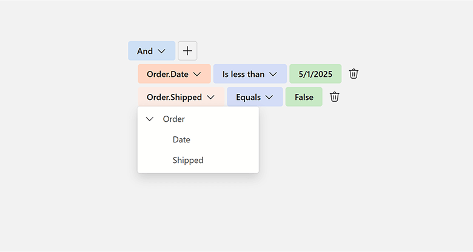Collapse the Order node using its chevron
The image size is (473, 252).
point(150,119)
